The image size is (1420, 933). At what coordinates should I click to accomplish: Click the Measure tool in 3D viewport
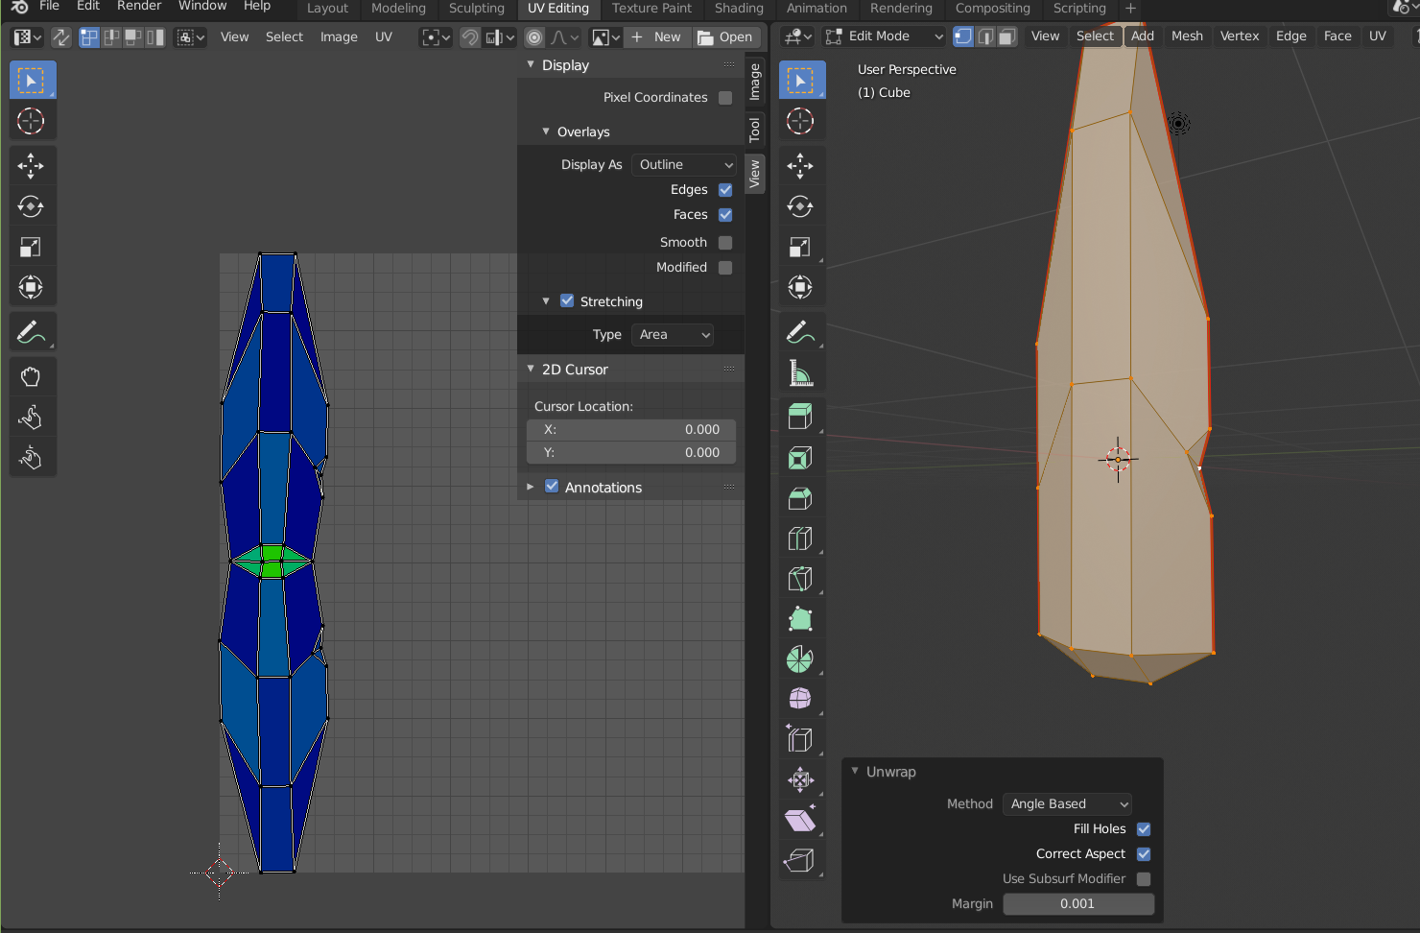pos(799,373)
